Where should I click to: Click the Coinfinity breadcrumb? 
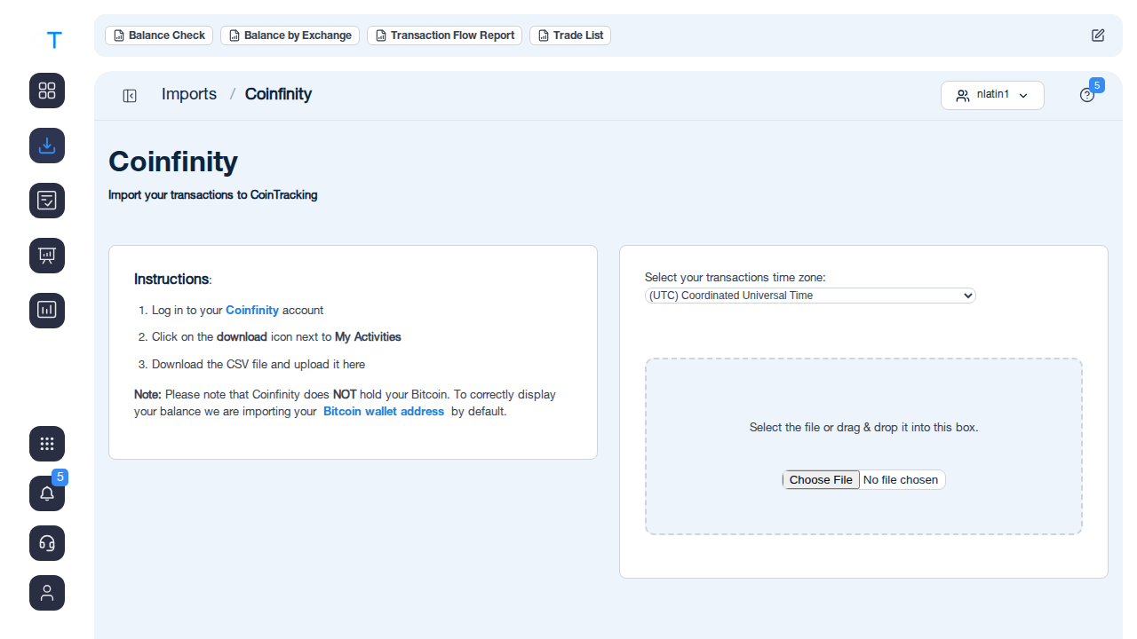click(278, 94)
